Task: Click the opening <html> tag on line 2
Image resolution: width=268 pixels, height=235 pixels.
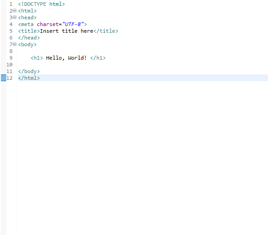Action: tap(27, 11)
